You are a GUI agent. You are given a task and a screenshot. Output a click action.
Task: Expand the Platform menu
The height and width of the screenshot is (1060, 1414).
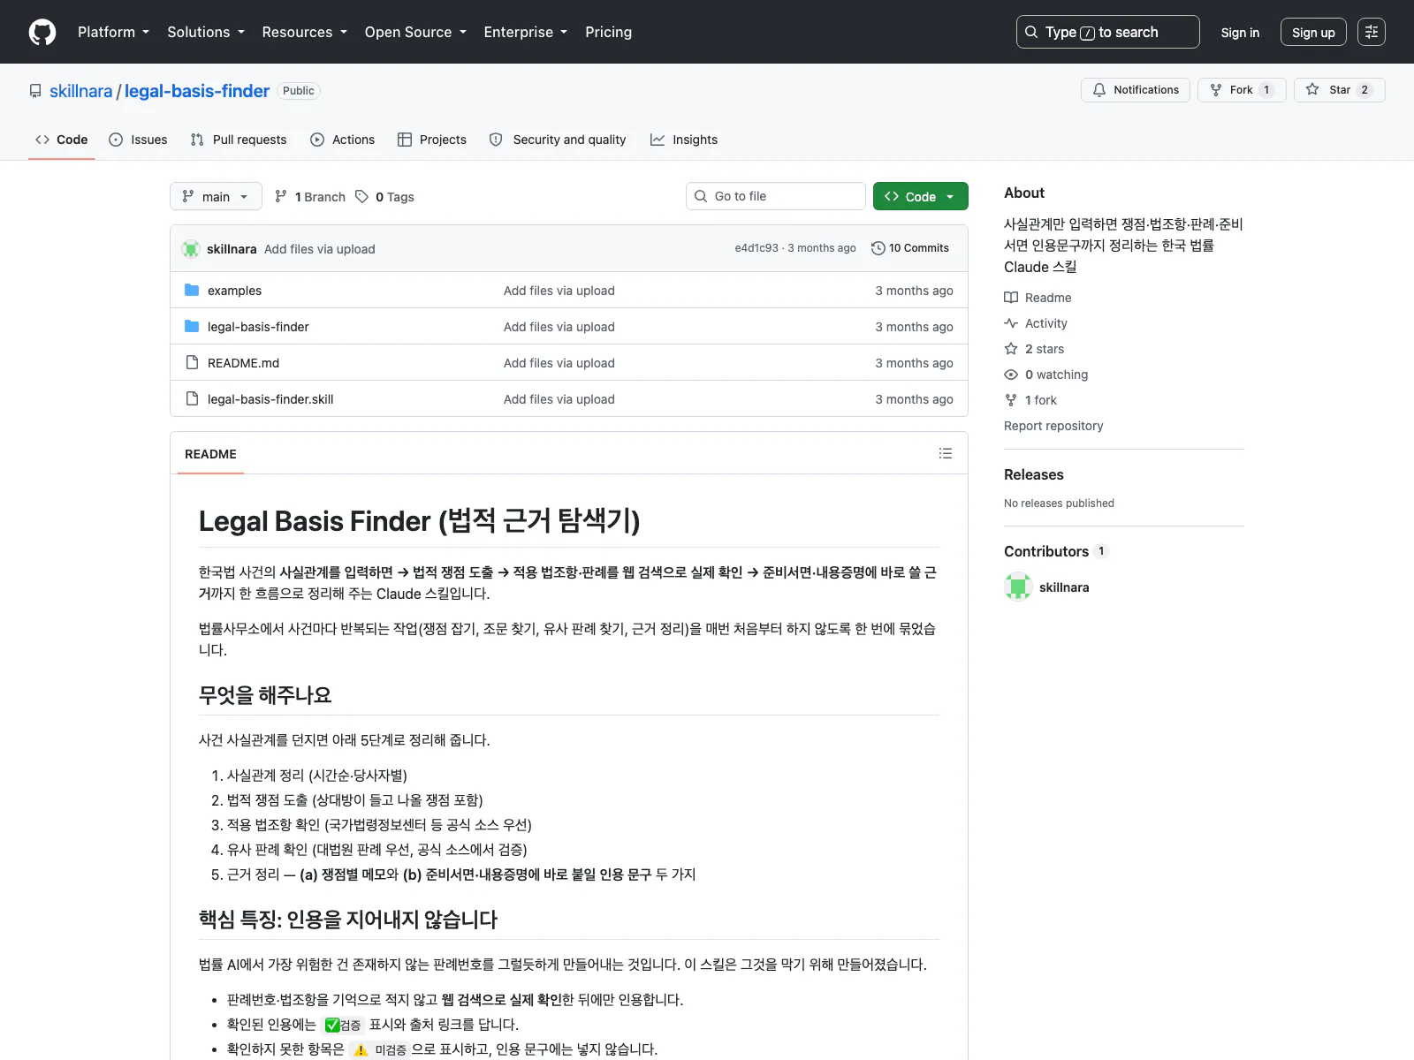113,32
